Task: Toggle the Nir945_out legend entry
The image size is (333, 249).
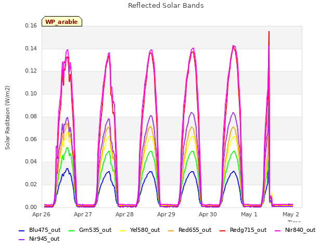Action: point(39,239)
